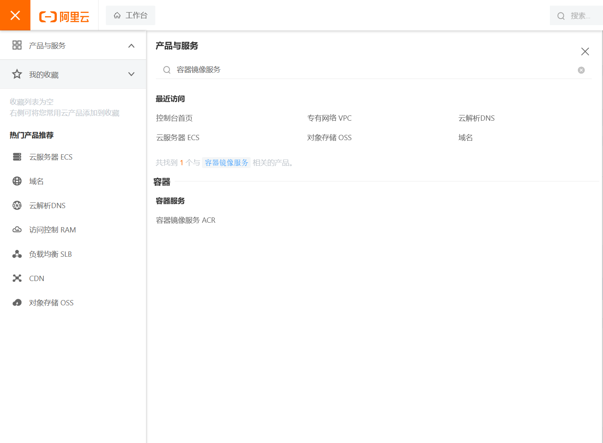Click the highlighted 容器镜像服务 keyword tag
The image size is (603, 443).
pyautogui.click(x=226, y=163)
